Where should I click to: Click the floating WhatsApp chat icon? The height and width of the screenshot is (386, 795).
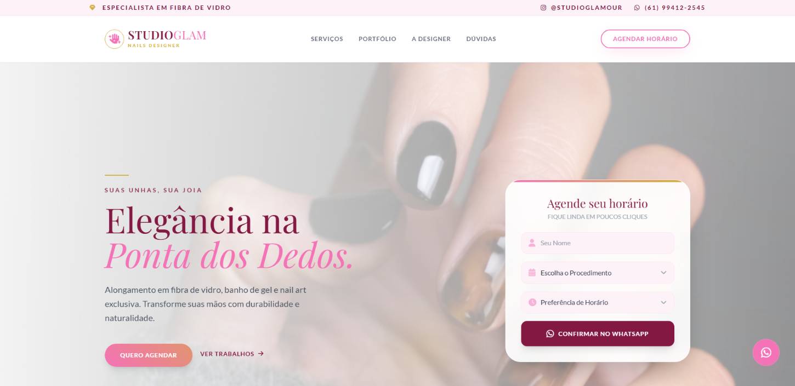766,353
